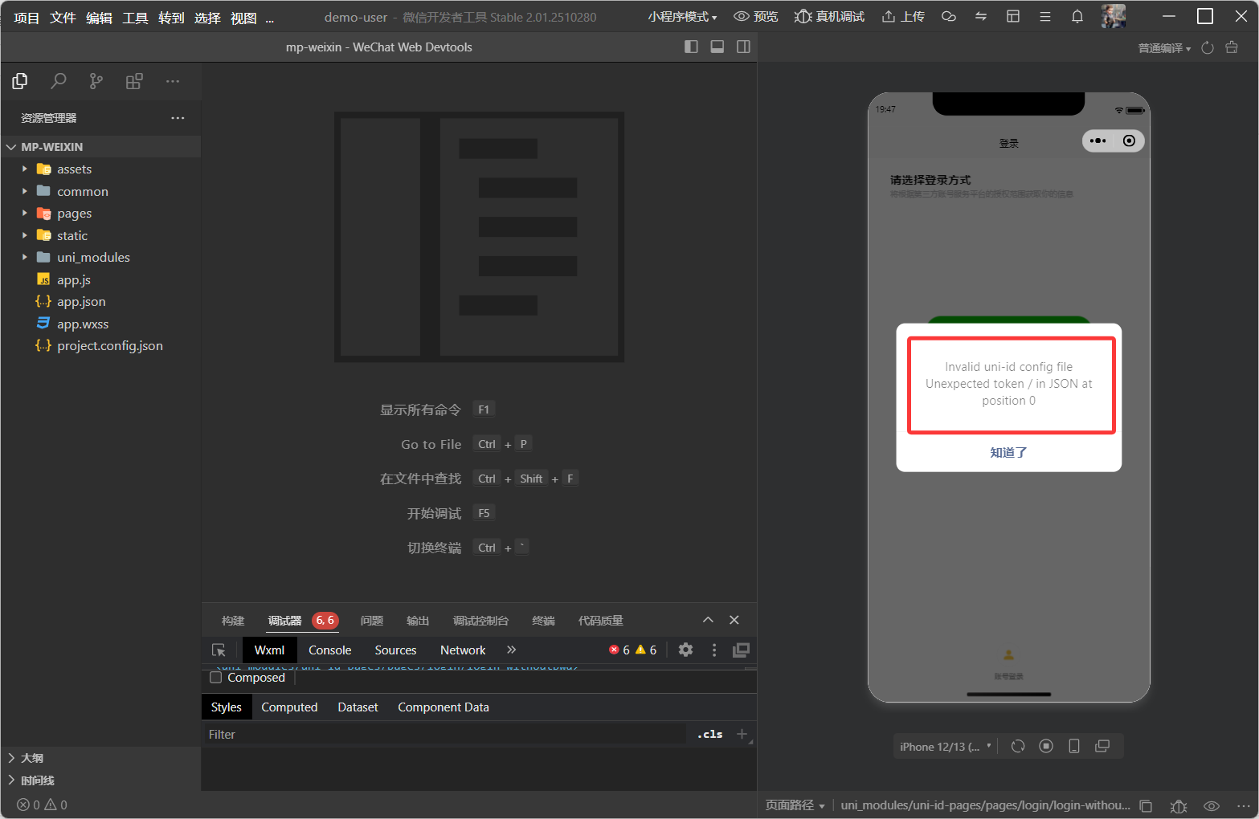
Task: Click the notification bell icon
Action: pyautogui.click(x=1077, y=17)
